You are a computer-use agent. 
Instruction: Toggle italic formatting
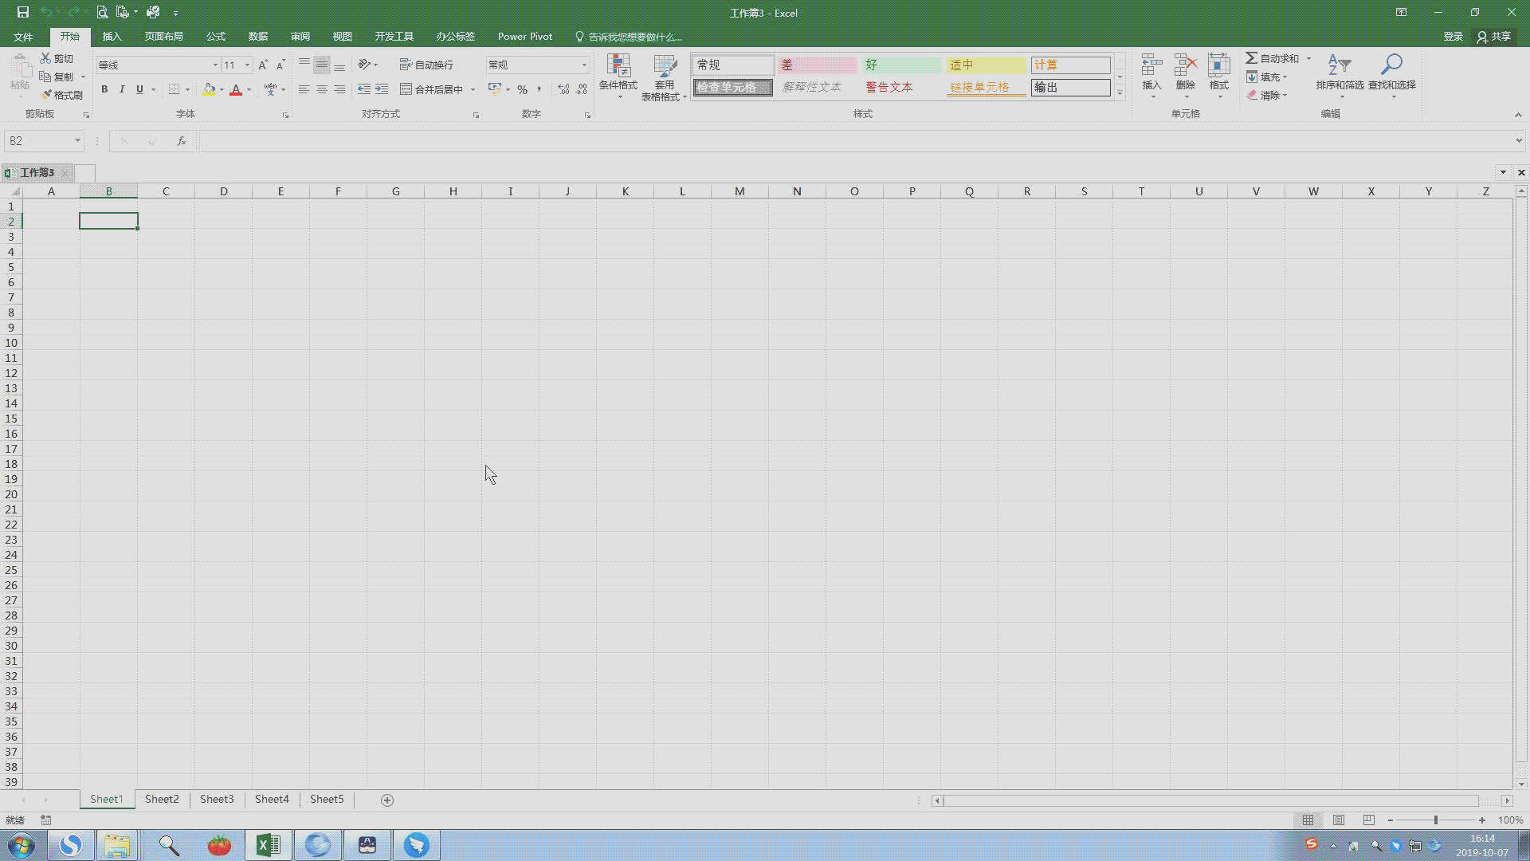tap(122, 89)
